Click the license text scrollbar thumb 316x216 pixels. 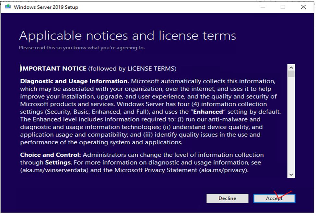click(x=291, y=74)
